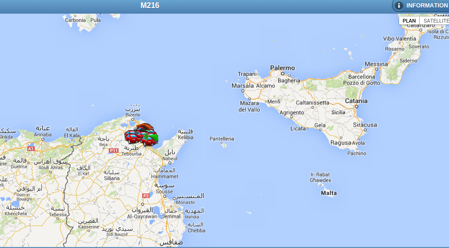This screenshot has width=449, height=248.
Task: Click the info circle icon
Action: 399,6
